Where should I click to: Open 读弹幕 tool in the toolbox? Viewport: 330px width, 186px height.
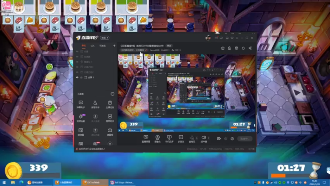pyautogui.click(x=80, y=132)
